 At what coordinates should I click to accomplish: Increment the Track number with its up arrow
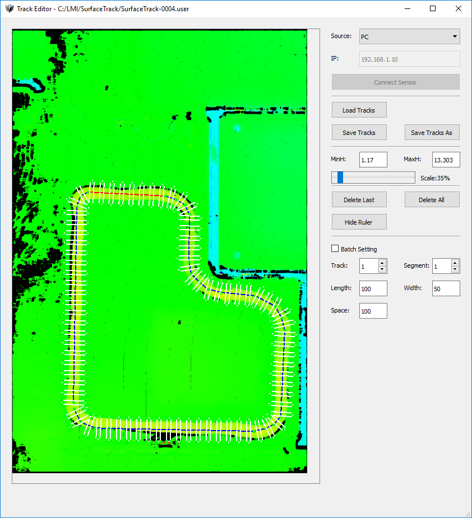click(x=382, y=263)
